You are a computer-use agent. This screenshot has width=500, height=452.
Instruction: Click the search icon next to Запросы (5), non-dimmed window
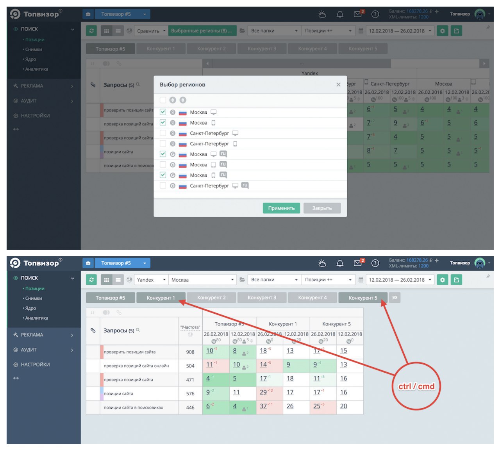pos(138,330)
